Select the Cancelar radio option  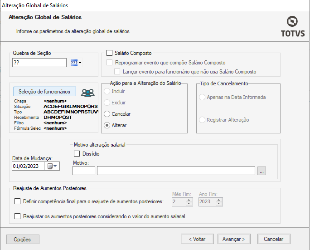coord(107,114)
